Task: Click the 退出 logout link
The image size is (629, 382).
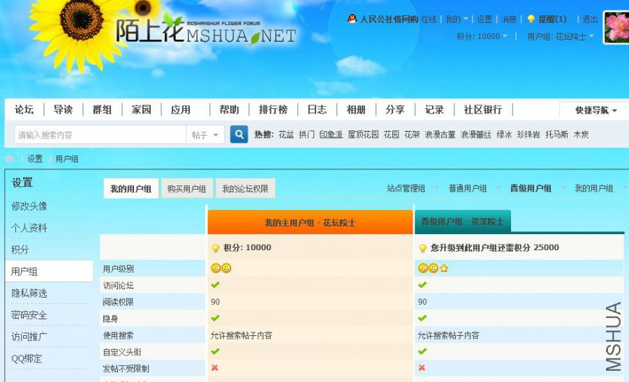Action: (590, 19)
